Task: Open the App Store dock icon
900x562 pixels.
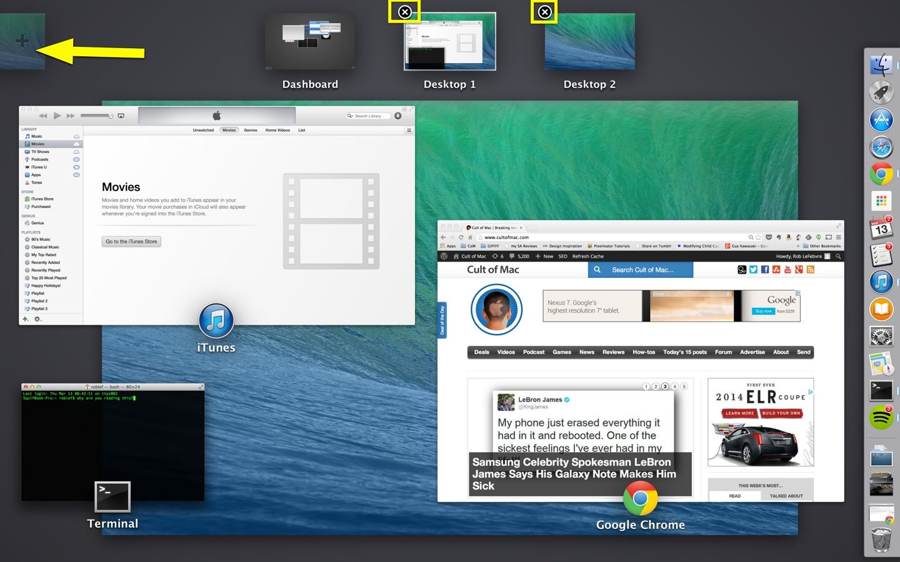Action: 881,119
